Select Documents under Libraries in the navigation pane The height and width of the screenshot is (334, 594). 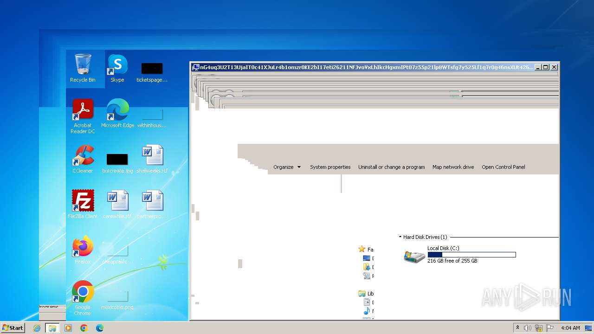367,302
